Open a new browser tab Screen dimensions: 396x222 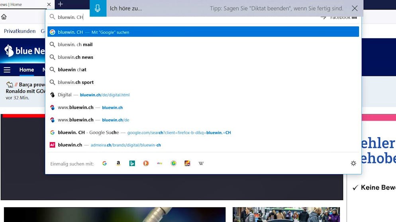tap(61, 4)
